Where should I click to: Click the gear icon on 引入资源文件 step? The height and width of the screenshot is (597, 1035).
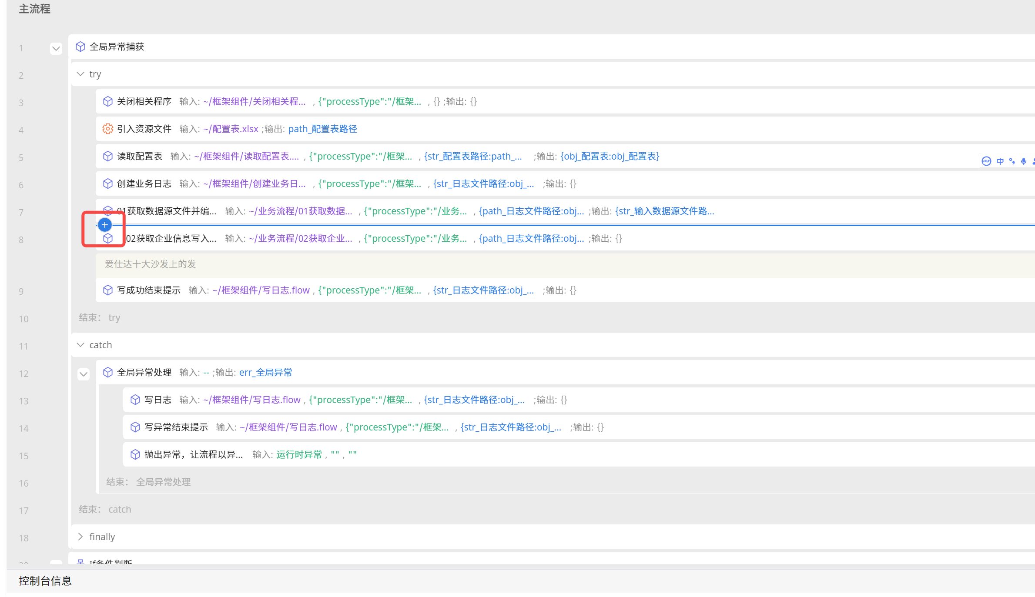click(x=107, y=129)
